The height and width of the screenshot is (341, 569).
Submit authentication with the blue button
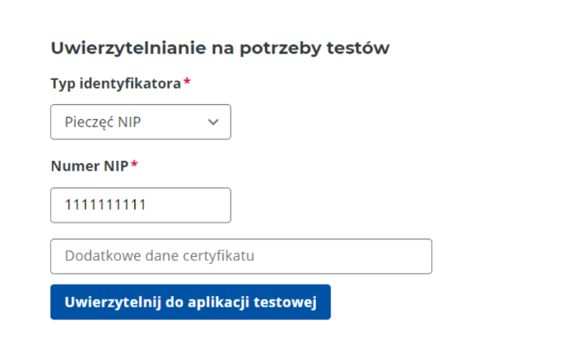190,302
